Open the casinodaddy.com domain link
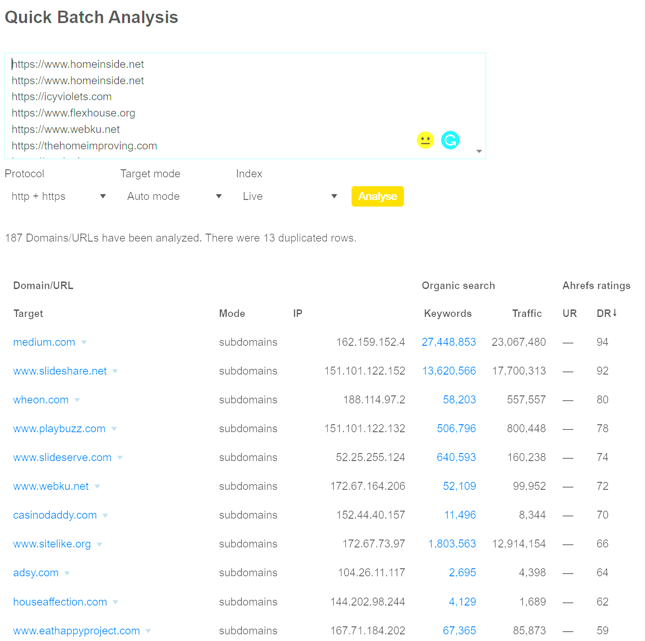Screen dimensions: 645x641 pos(55,515)
